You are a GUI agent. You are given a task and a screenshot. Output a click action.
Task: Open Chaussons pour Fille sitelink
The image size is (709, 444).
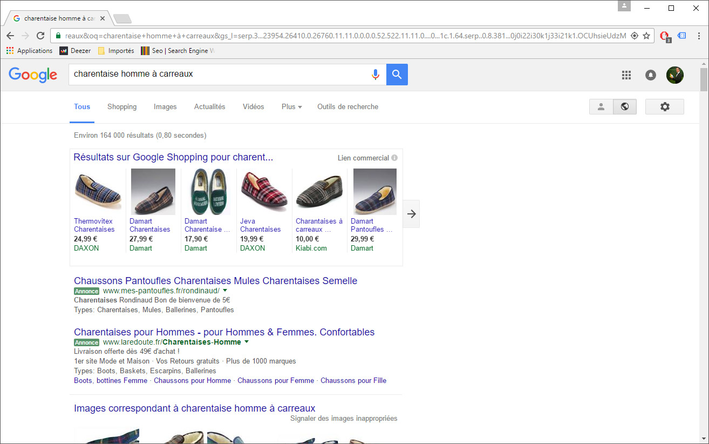point(353,381)
